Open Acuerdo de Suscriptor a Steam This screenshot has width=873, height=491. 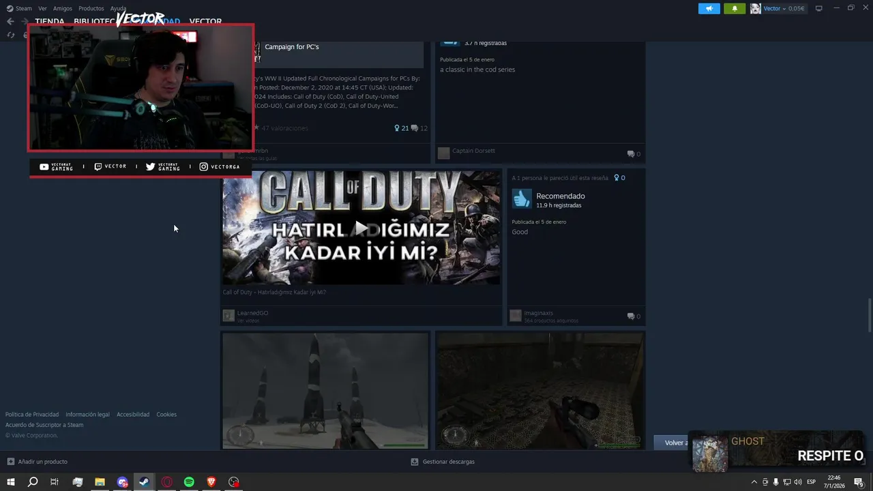(44, 425)
